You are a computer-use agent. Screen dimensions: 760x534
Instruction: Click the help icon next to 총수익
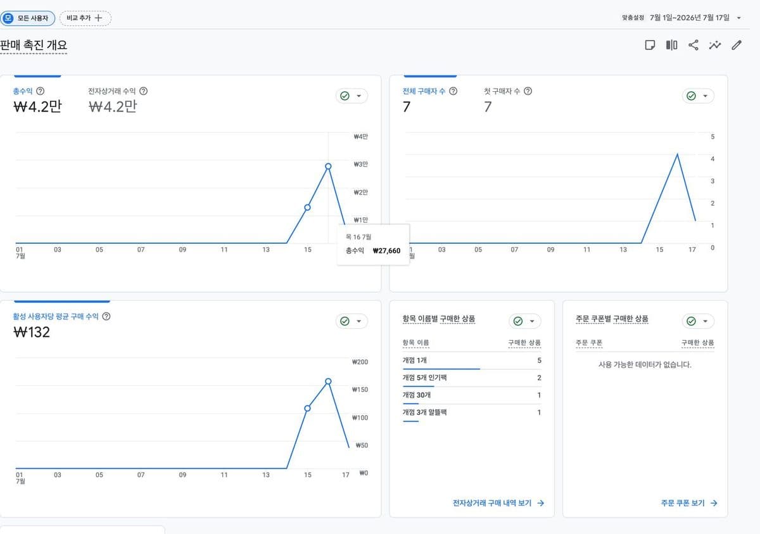(x=41, y=91)
